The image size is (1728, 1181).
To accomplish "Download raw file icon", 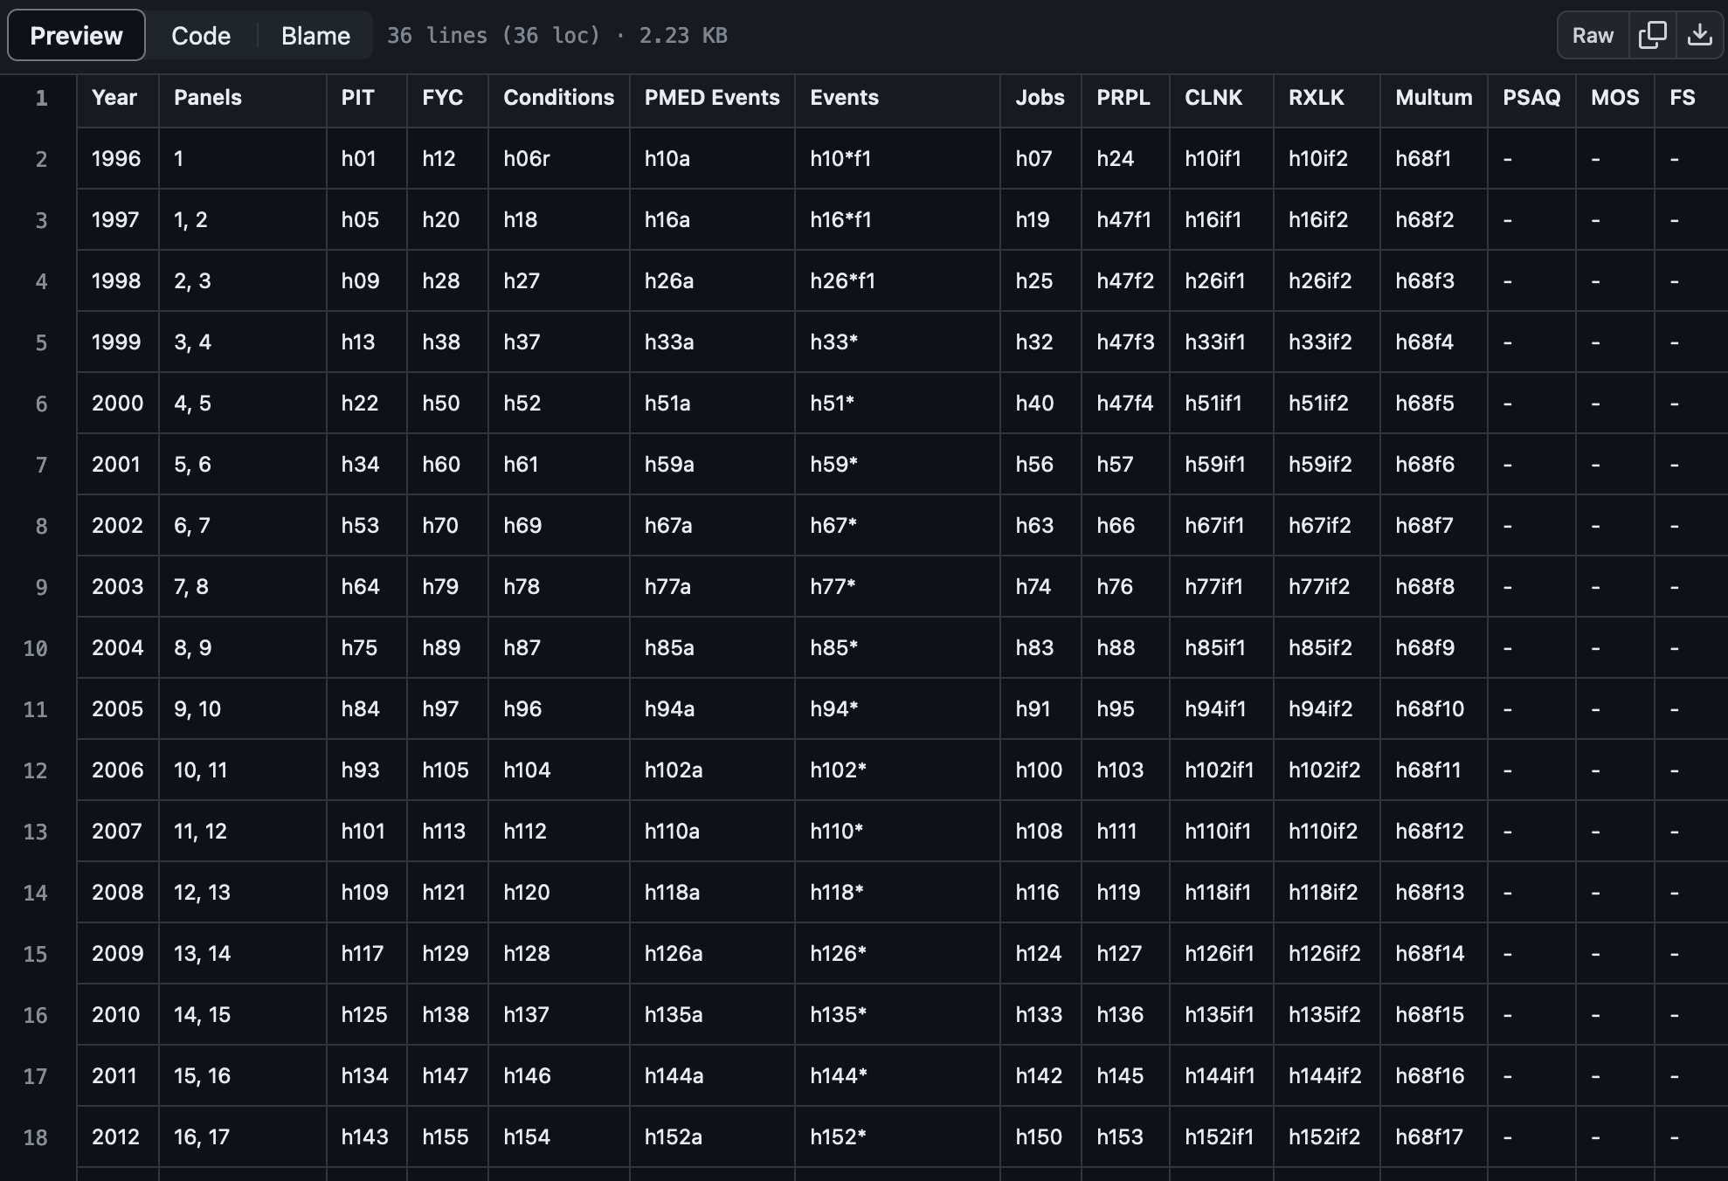I will coord(1699,35).
